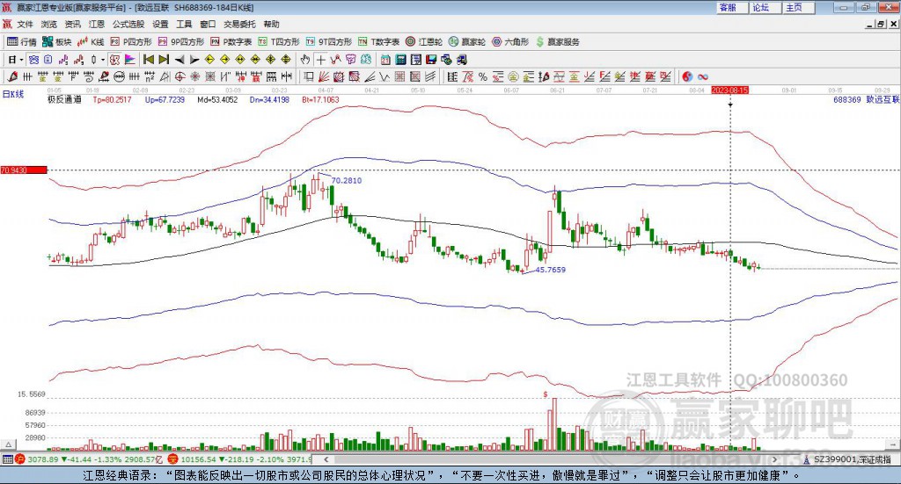901x484 pixels.
Task: Open the 浏览 menu
Action: (x=49, y=24)
